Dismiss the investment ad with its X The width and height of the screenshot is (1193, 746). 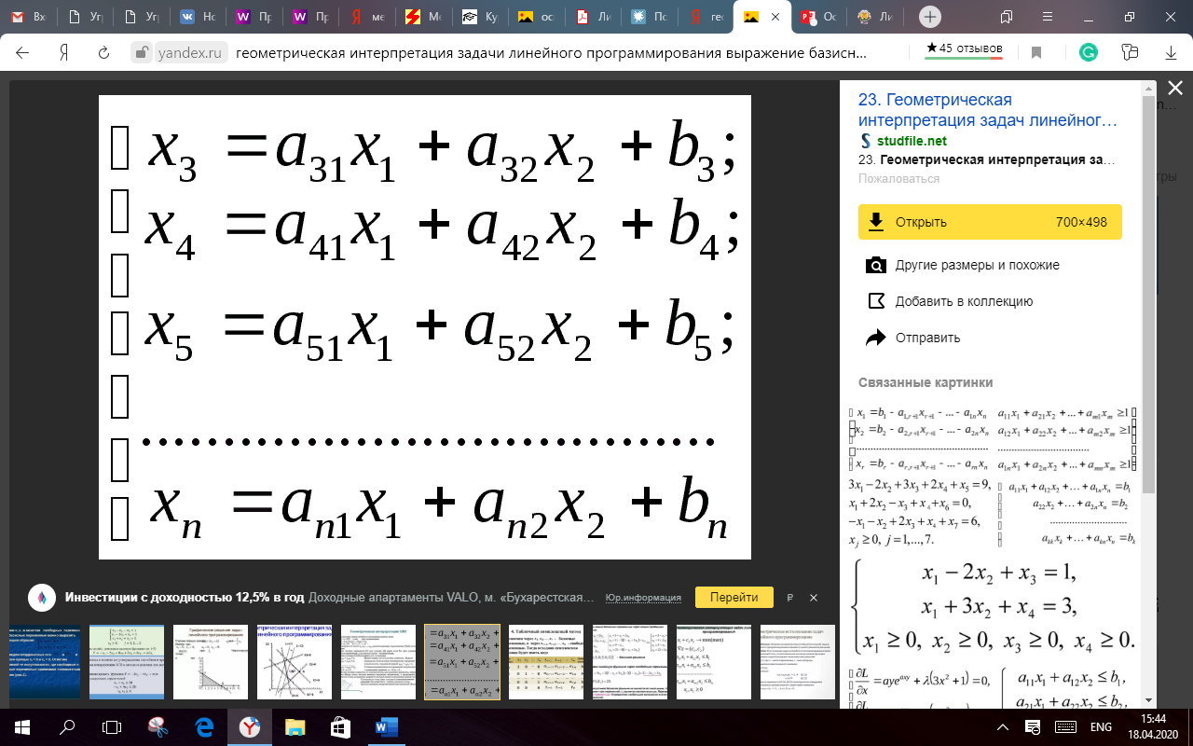(x=813, y=597)
